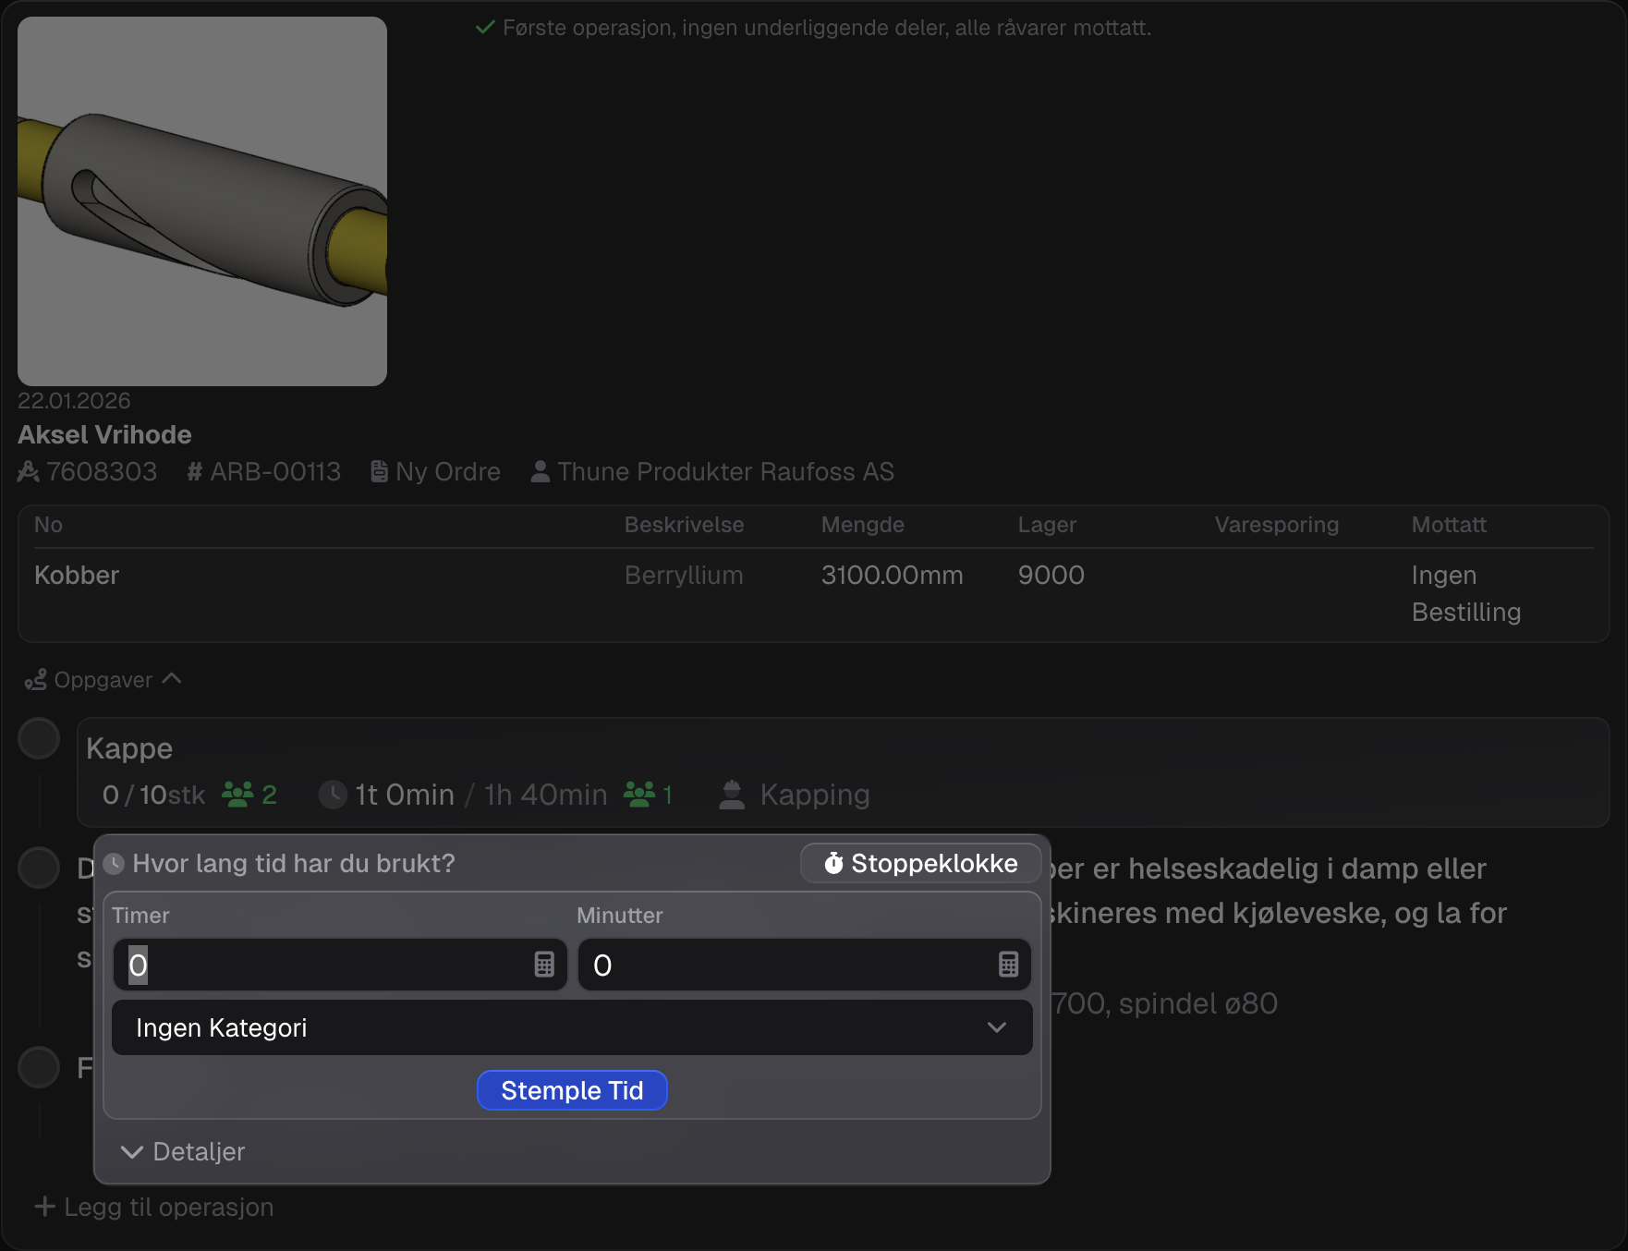
Task: Expand the Detaljer section
Action: [183, 1151]
